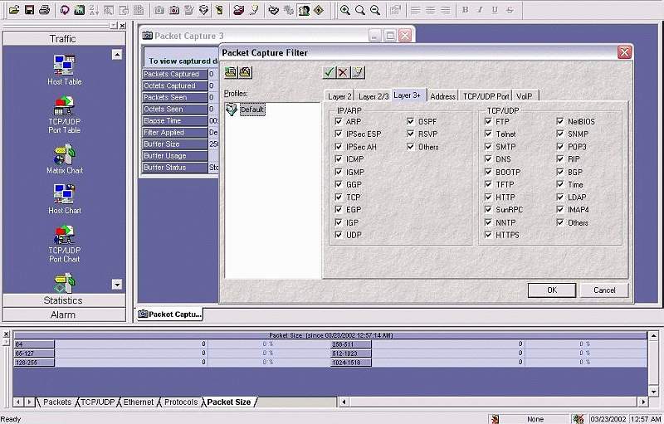Toggle the RSVP checkbox
This screenshot has height=424, width=664.
[x=410, y=134]
